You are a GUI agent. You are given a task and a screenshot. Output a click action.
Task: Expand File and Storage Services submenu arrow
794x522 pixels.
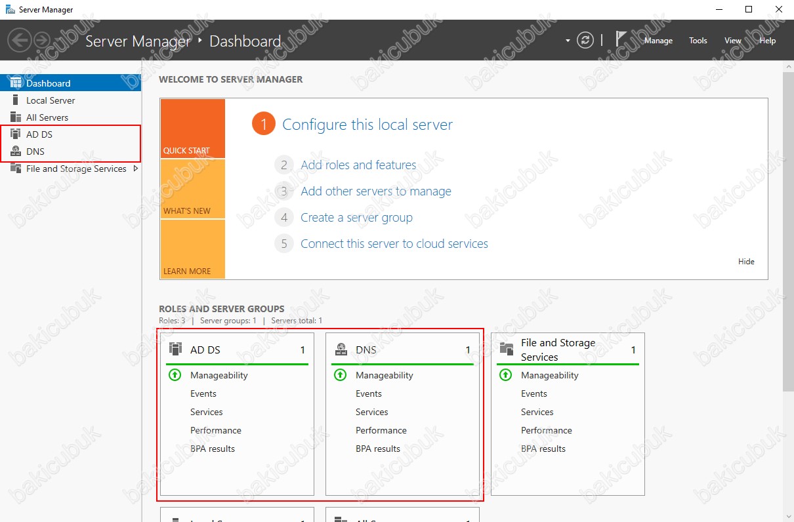[x=136, y=169]
